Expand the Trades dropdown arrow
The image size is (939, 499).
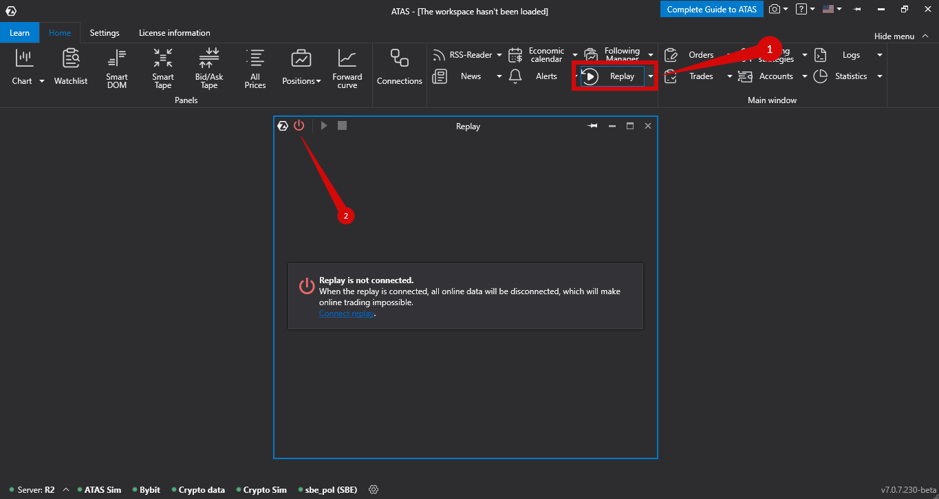click(730, 76)
